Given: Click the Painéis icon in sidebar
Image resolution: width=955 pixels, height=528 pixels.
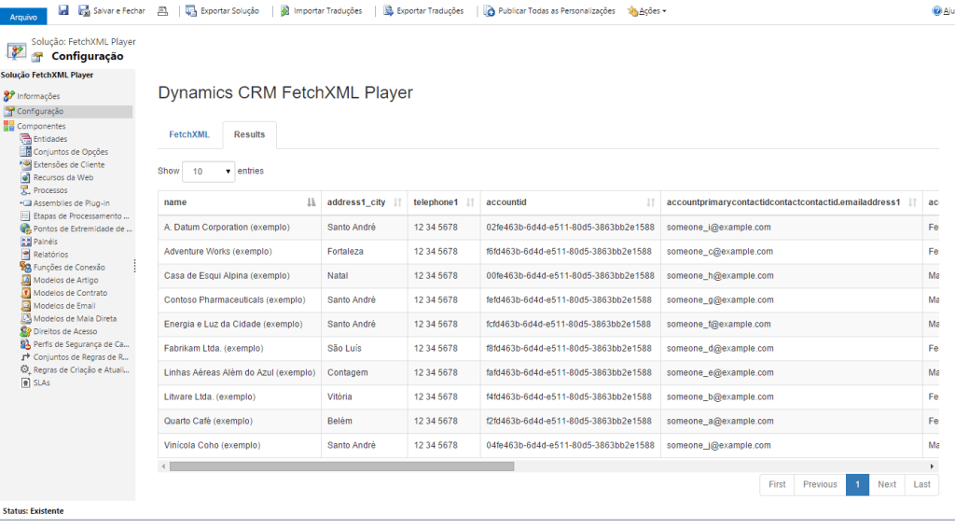Looking at the screenshot, I should coord(25,242).
